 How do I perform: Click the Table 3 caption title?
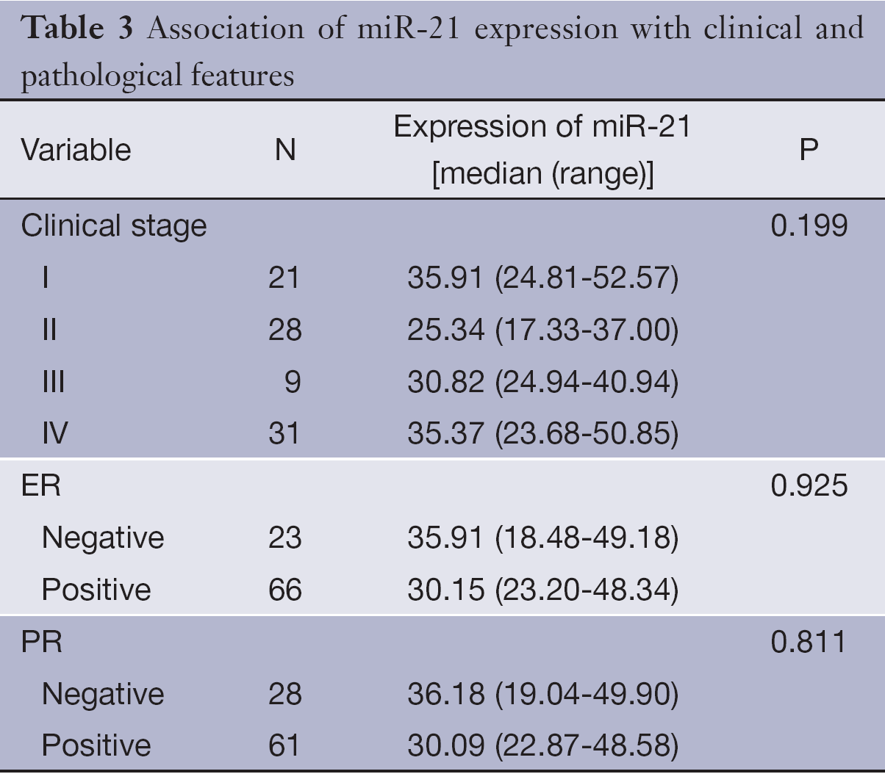tap(441, 51)
